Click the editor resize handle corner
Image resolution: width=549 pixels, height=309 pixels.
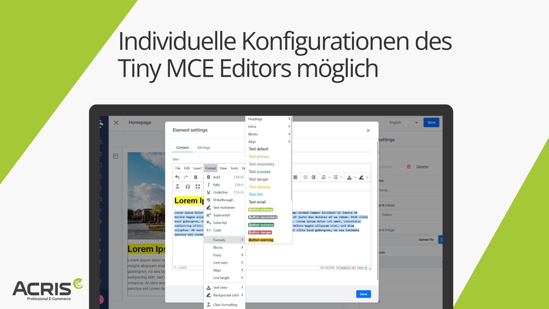point(370,268)
